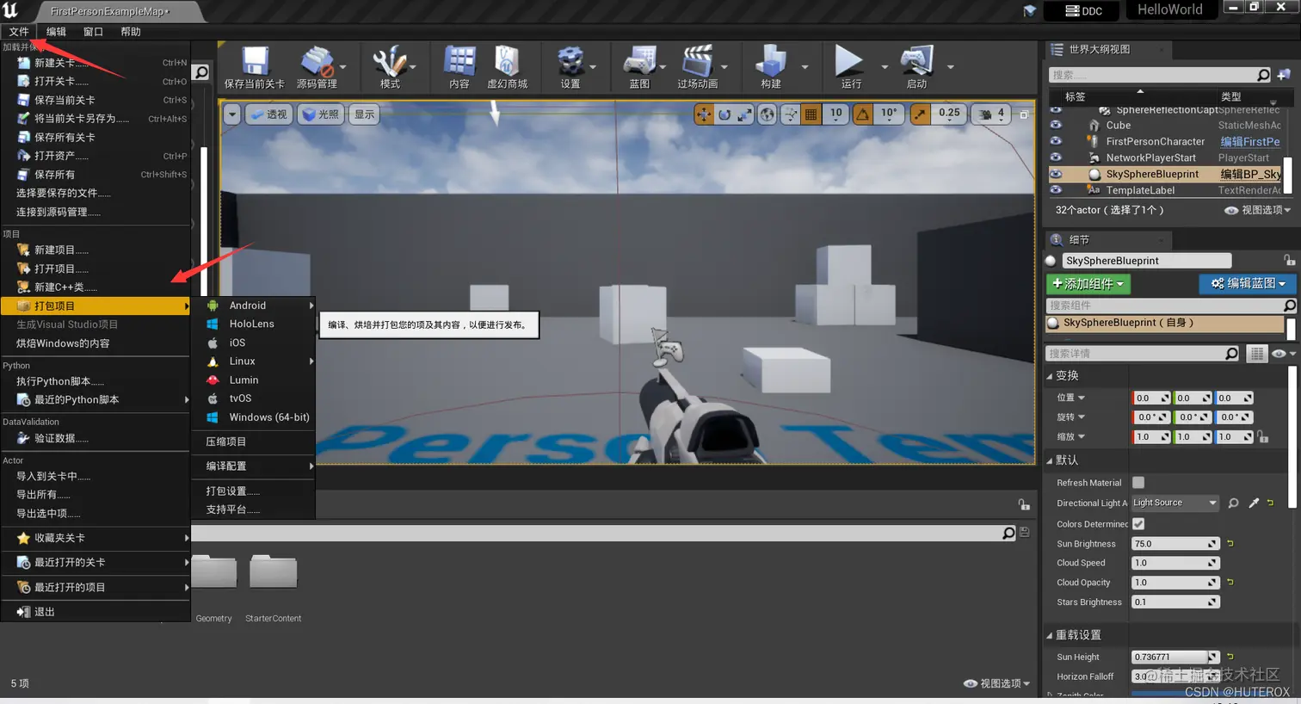Click the 光照 lit mode button

(322, 114)
